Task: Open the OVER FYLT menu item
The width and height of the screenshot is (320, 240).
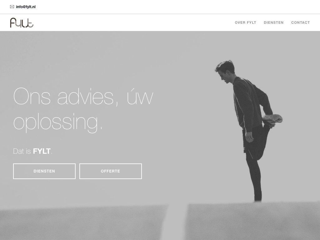Action: pos(245,22)
